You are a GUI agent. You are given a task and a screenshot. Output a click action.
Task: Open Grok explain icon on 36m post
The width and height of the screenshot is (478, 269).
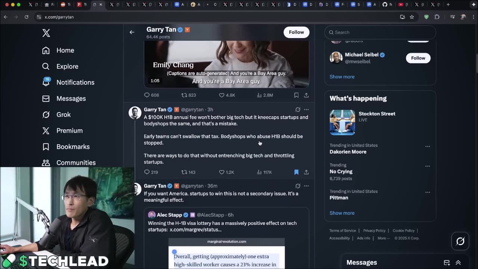tap(298, 186)
